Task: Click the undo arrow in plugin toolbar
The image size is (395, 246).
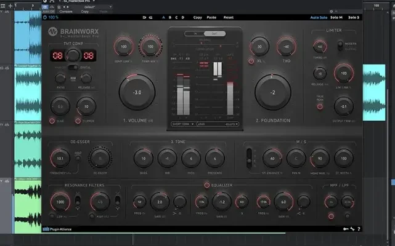Action: [x=144, y=17]
